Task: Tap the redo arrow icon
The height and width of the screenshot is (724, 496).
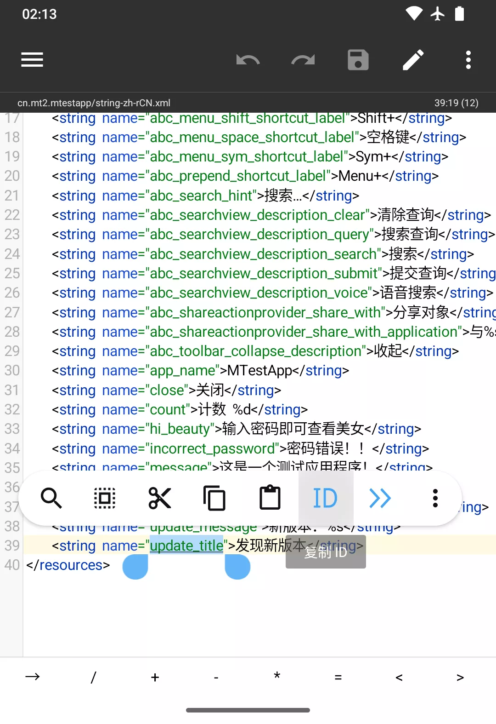Action: coord(303,60)
